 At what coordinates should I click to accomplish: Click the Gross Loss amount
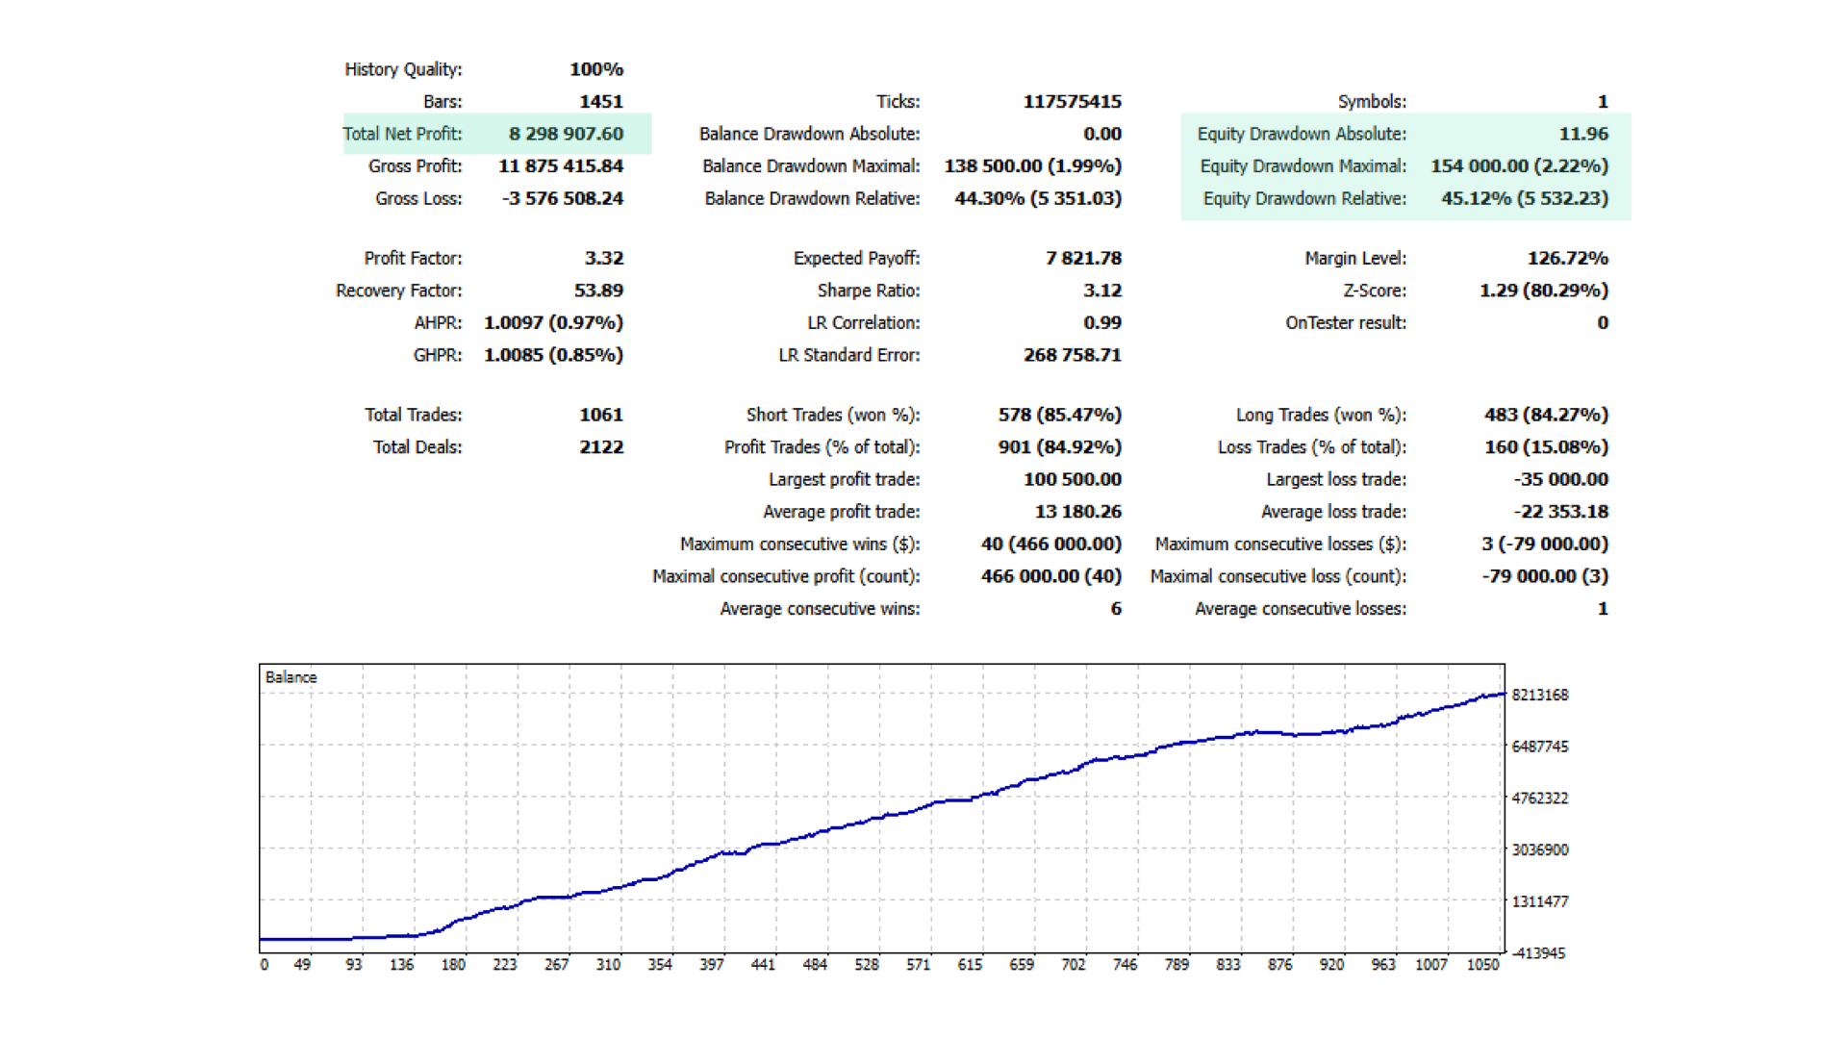point(562,198)
